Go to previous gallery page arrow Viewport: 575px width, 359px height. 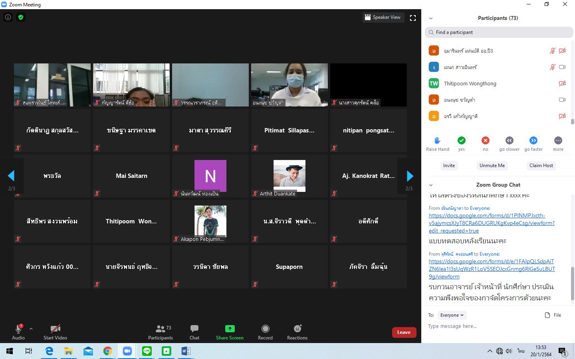11,176
